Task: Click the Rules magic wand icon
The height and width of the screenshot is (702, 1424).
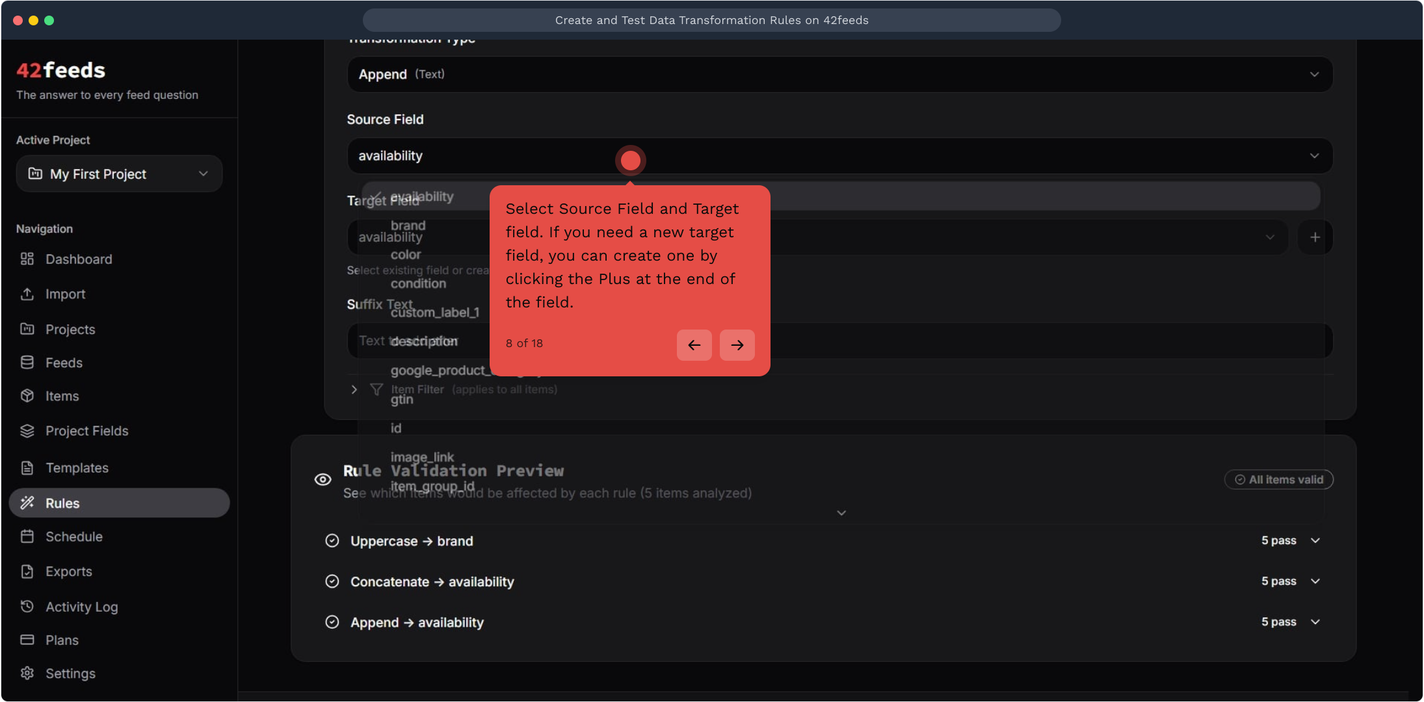Action: tap(27, 503)
